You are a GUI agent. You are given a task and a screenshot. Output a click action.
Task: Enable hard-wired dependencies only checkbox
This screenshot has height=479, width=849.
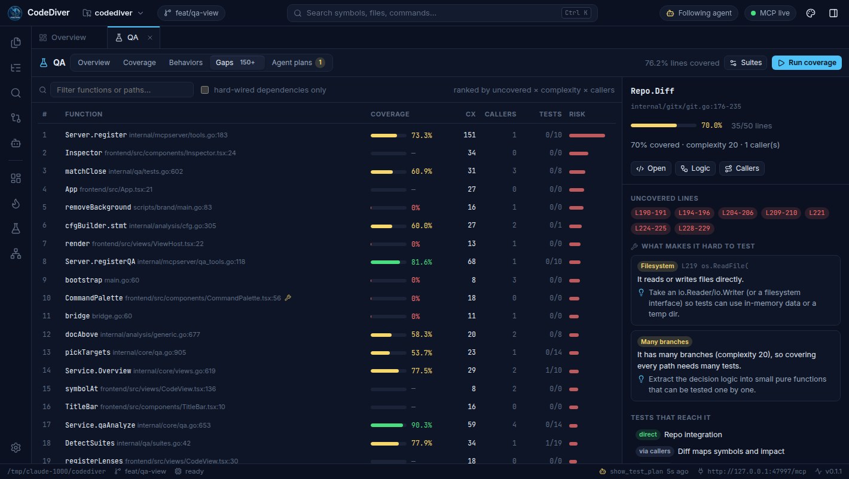tap(204, 90)
